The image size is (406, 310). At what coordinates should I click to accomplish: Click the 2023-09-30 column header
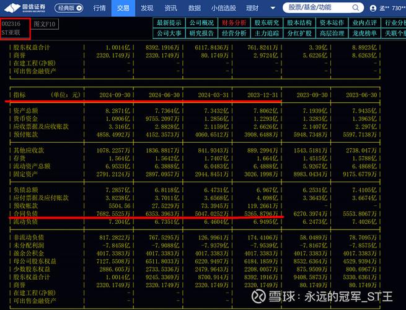pos(312,95)
